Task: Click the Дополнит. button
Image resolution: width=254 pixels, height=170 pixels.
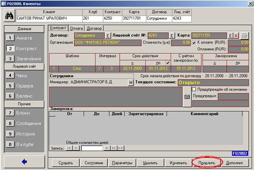Action: (235, 163)
